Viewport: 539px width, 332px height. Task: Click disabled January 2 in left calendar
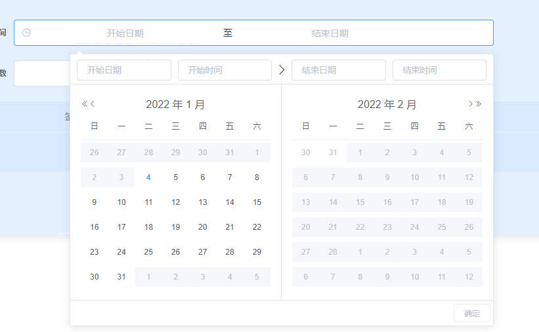tap(94, 177)
